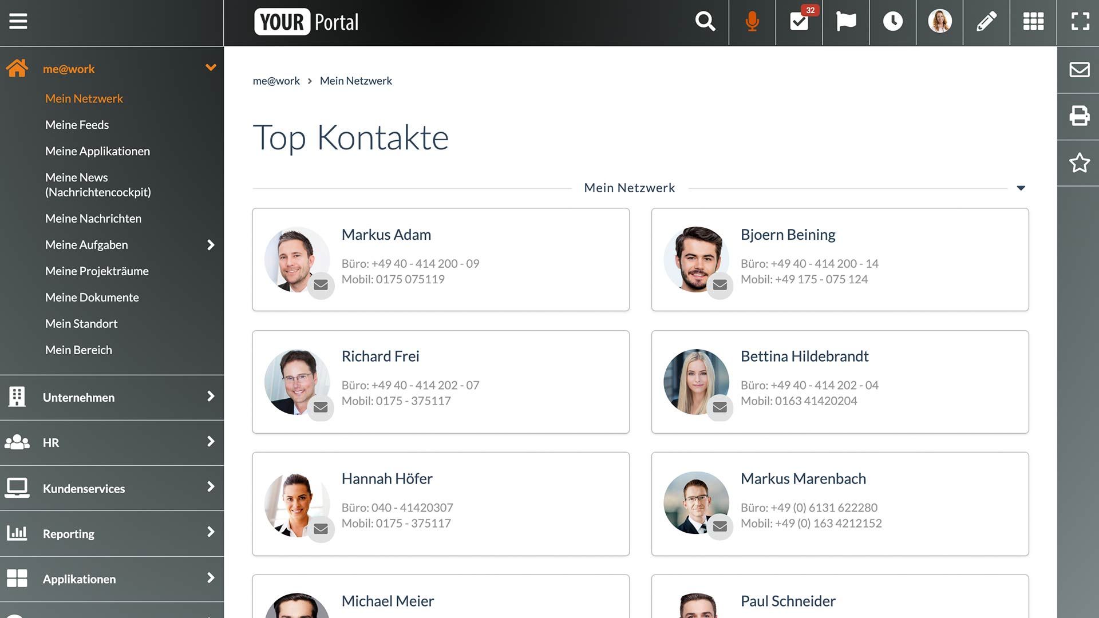Click the print icon in the right sidebar
The height and width of the screenshot is (618, 1099).
coord(1079,116)
